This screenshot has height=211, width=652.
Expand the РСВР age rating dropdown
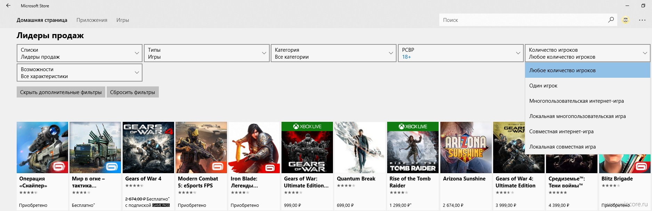(461, 53)
